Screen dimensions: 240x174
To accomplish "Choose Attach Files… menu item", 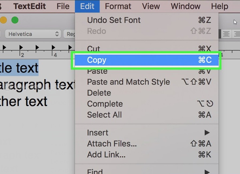I will click(x=147, y=144).
